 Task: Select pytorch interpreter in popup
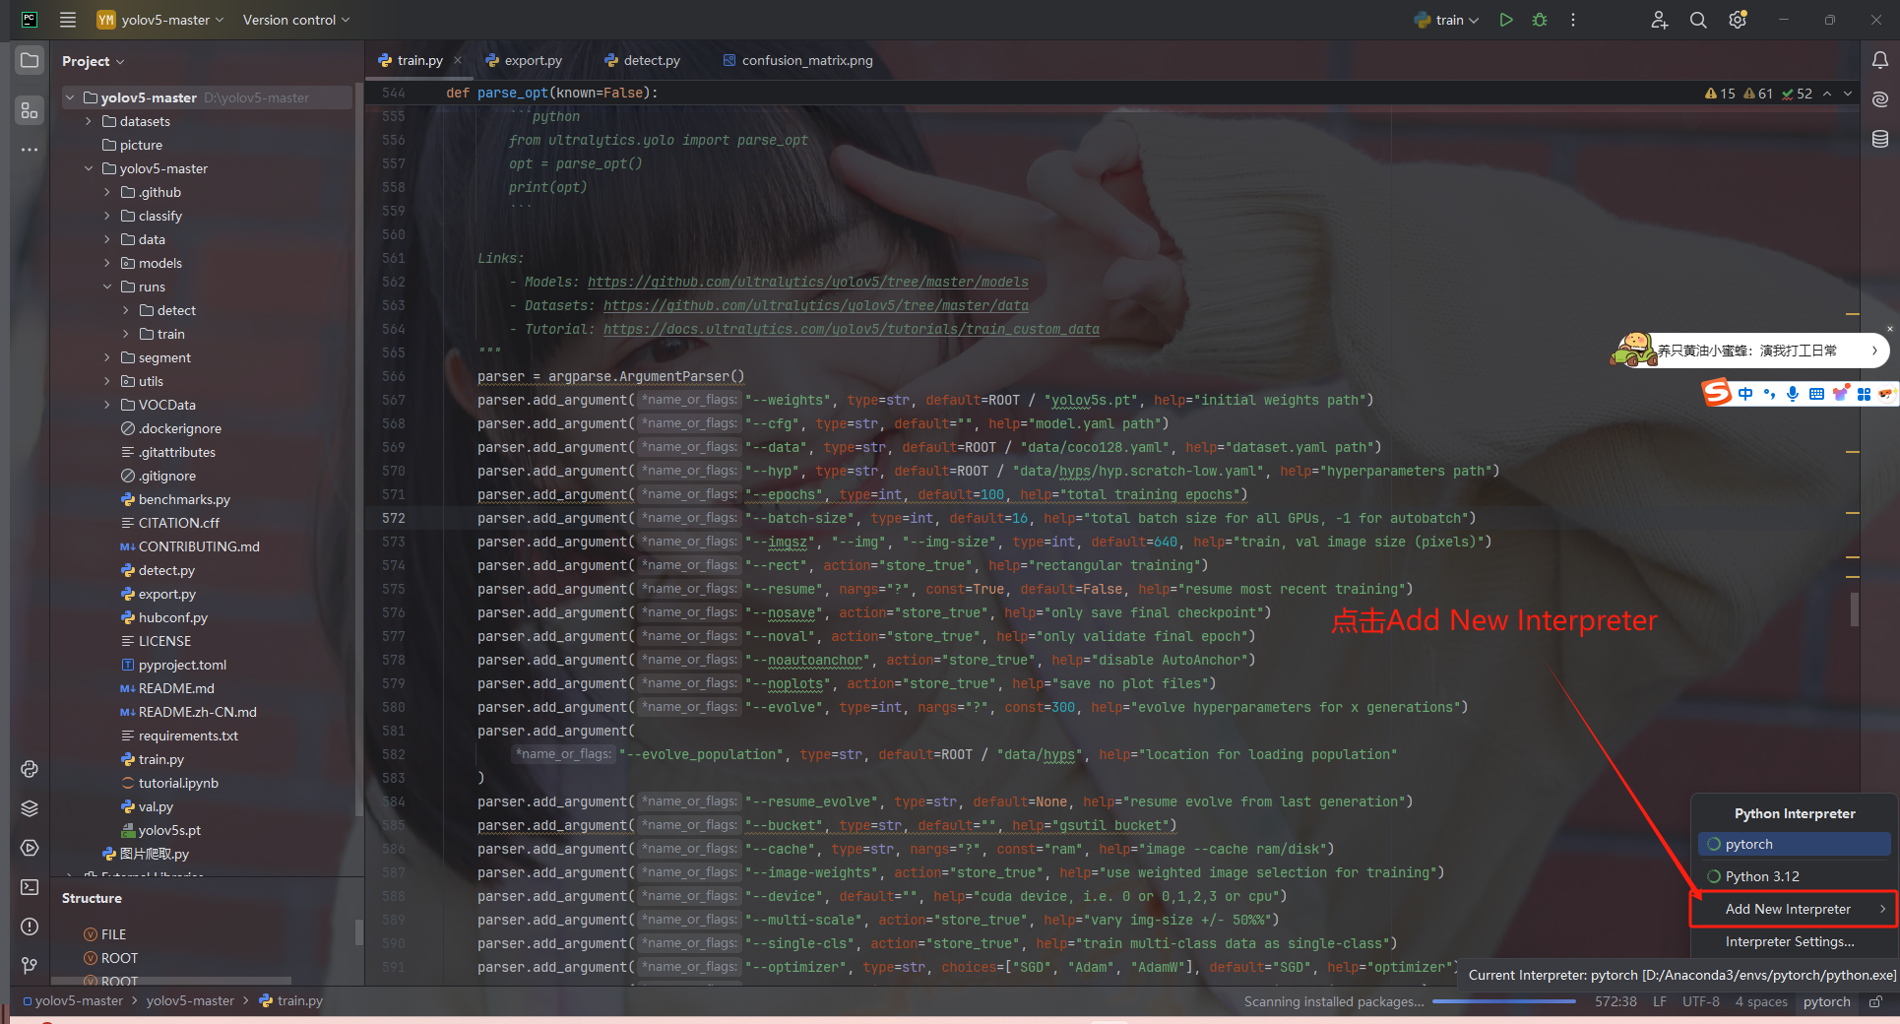tap(1794, 844)
